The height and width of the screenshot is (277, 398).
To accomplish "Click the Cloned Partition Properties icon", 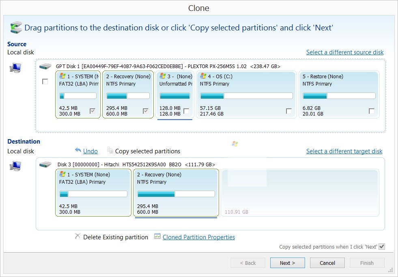I will [157, 236].
